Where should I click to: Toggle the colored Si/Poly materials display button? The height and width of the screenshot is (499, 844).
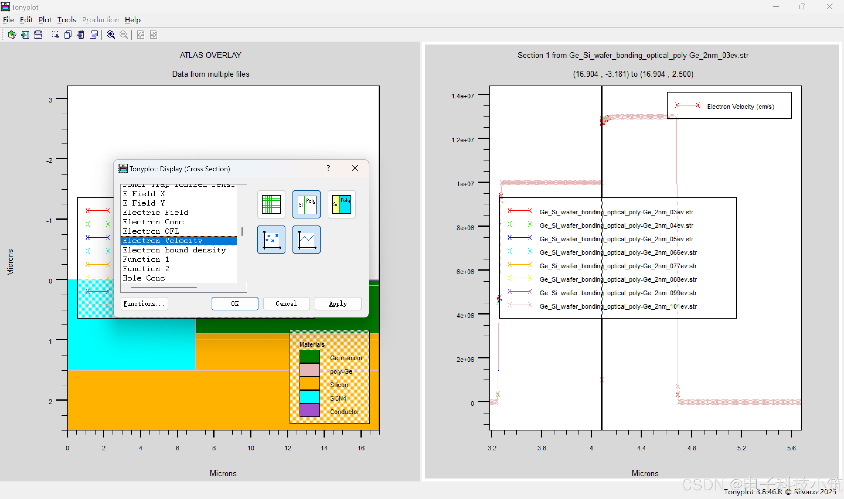[x=341, y=204]
